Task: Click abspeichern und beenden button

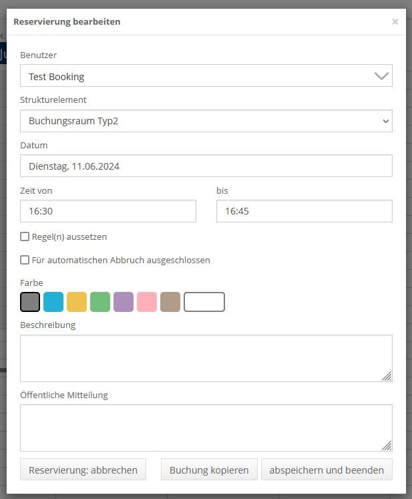Action: pos(327,470)
